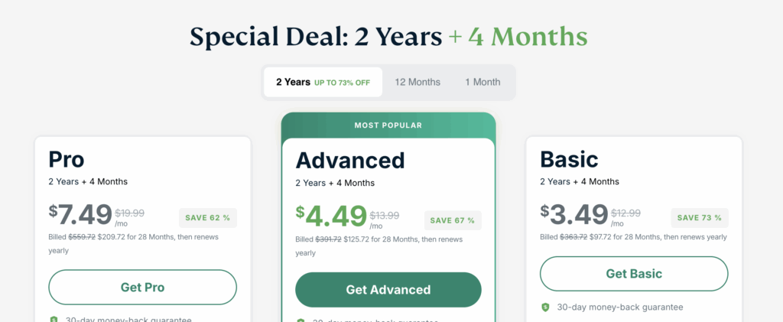The height and width of the screenshot is (322, 783).
Task: Click the Get Advanced button
Action: (388, 290)
